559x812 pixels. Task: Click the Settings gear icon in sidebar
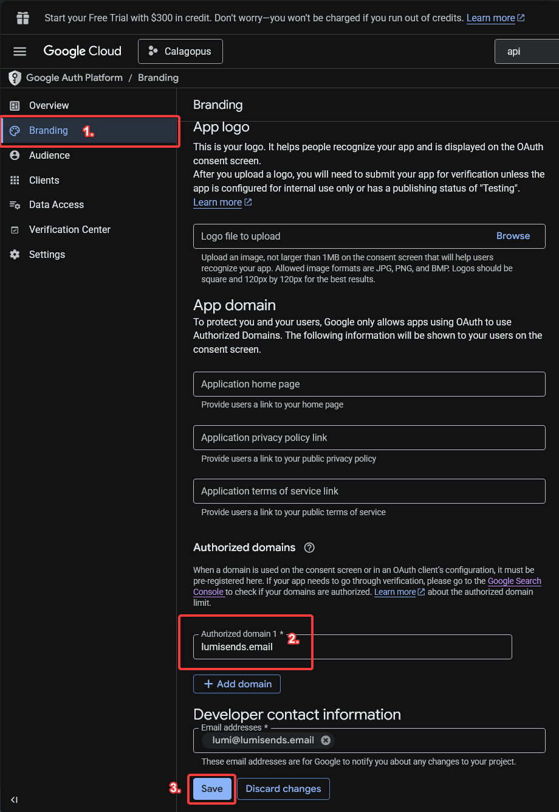(x=15, y=255)
